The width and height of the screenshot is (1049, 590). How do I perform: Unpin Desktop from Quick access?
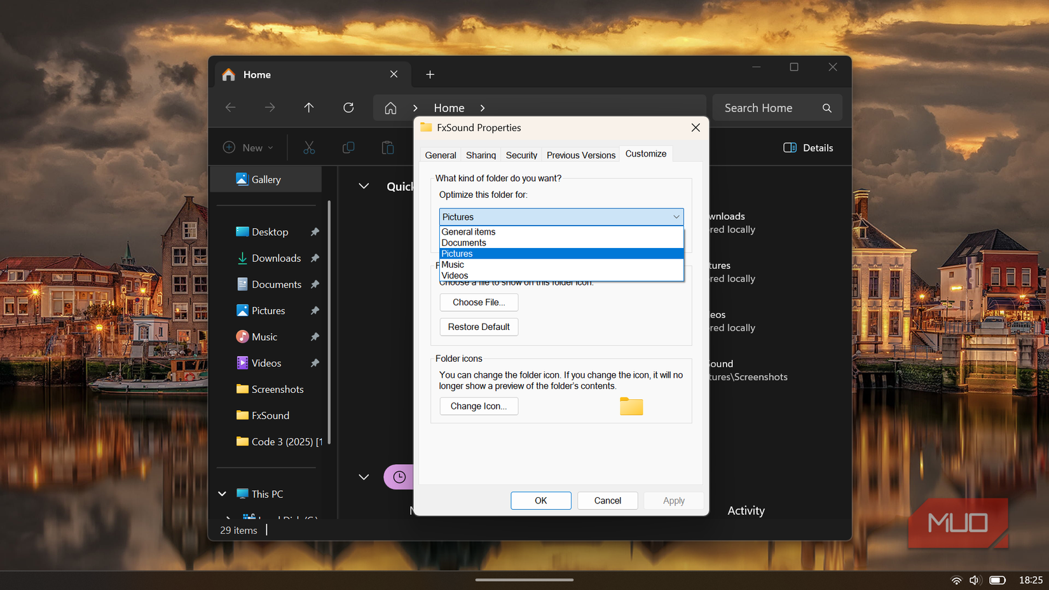[315, 231]
